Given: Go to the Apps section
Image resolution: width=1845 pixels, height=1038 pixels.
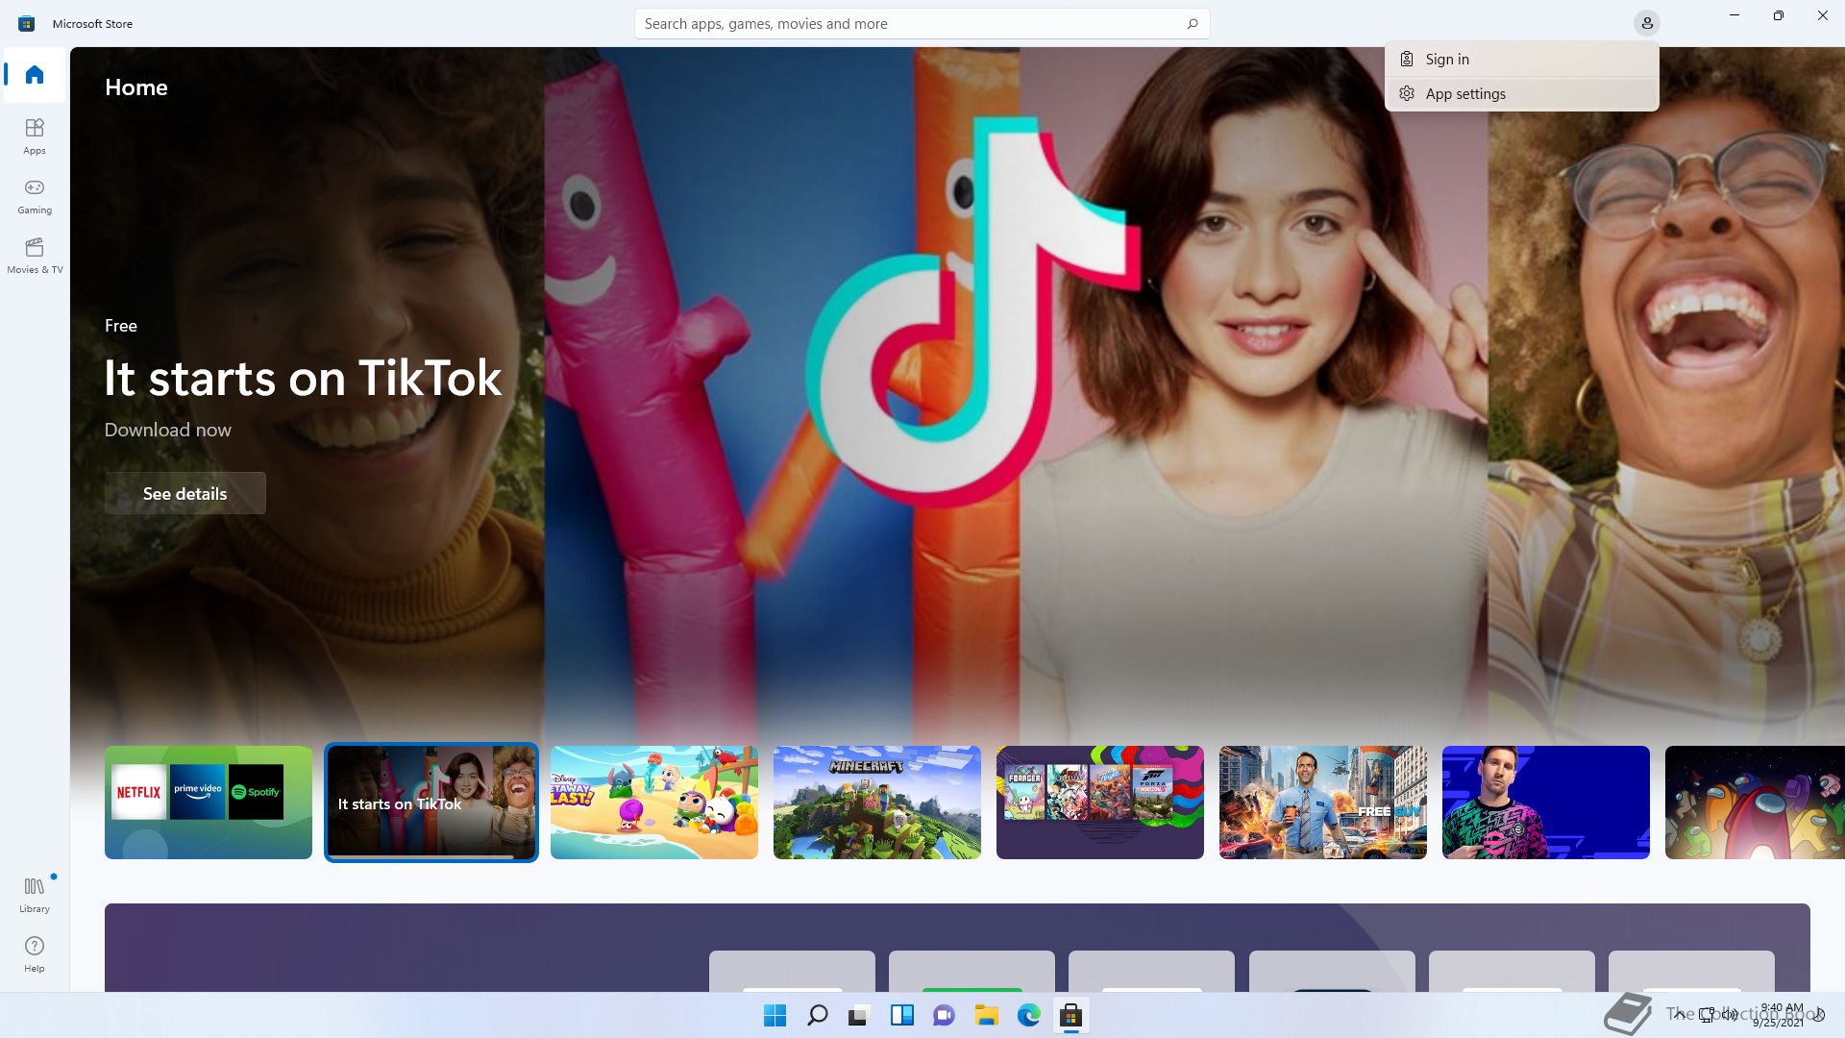Looking at the screenshot, I should coord(35,136).
